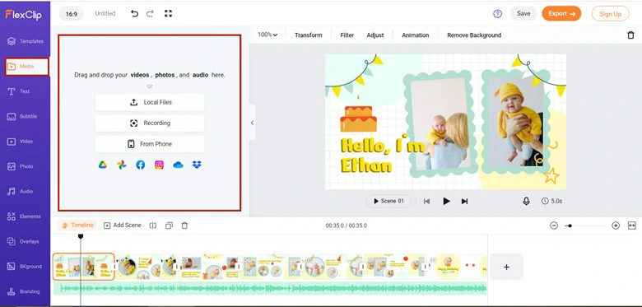Start a Recording
Viewport: 642px width, 307px height.
point(150,123)
